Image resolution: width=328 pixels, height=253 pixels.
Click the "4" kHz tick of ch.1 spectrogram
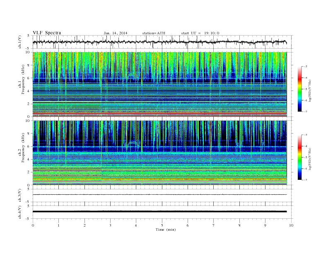coord(29,91)
